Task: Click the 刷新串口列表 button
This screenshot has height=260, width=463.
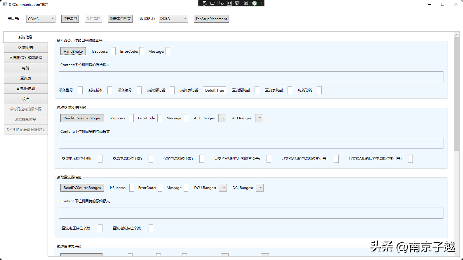Action: click(120, 19)
